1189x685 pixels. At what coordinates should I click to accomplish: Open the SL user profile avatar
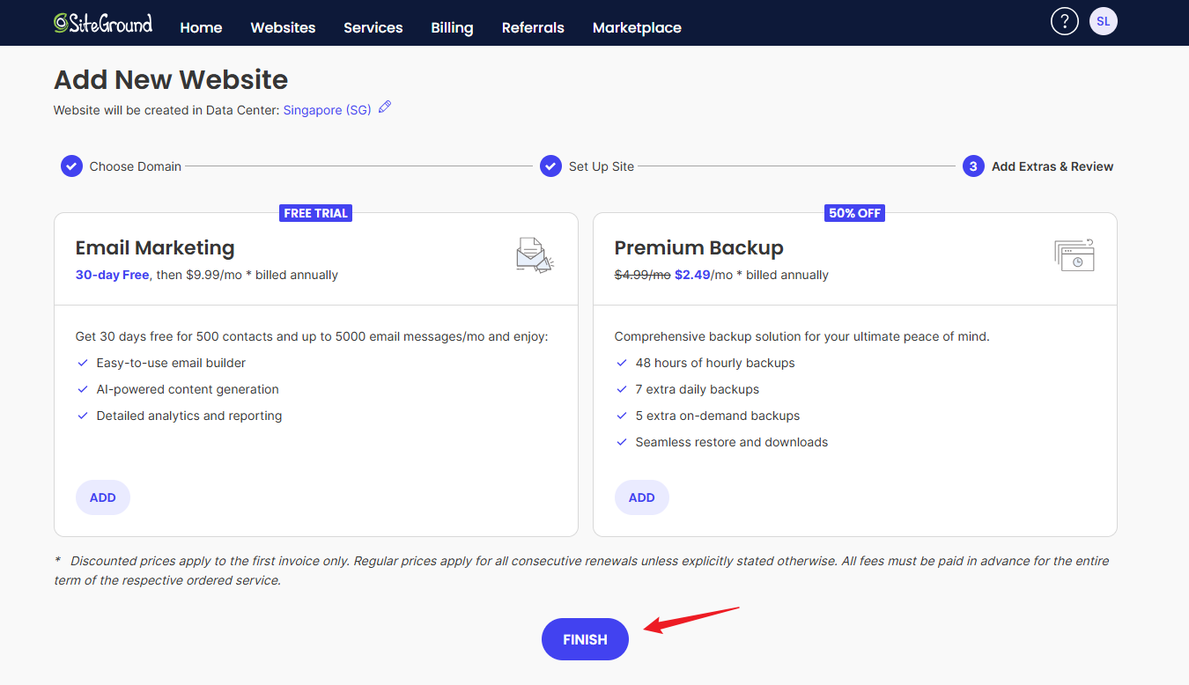point(1103,22)
